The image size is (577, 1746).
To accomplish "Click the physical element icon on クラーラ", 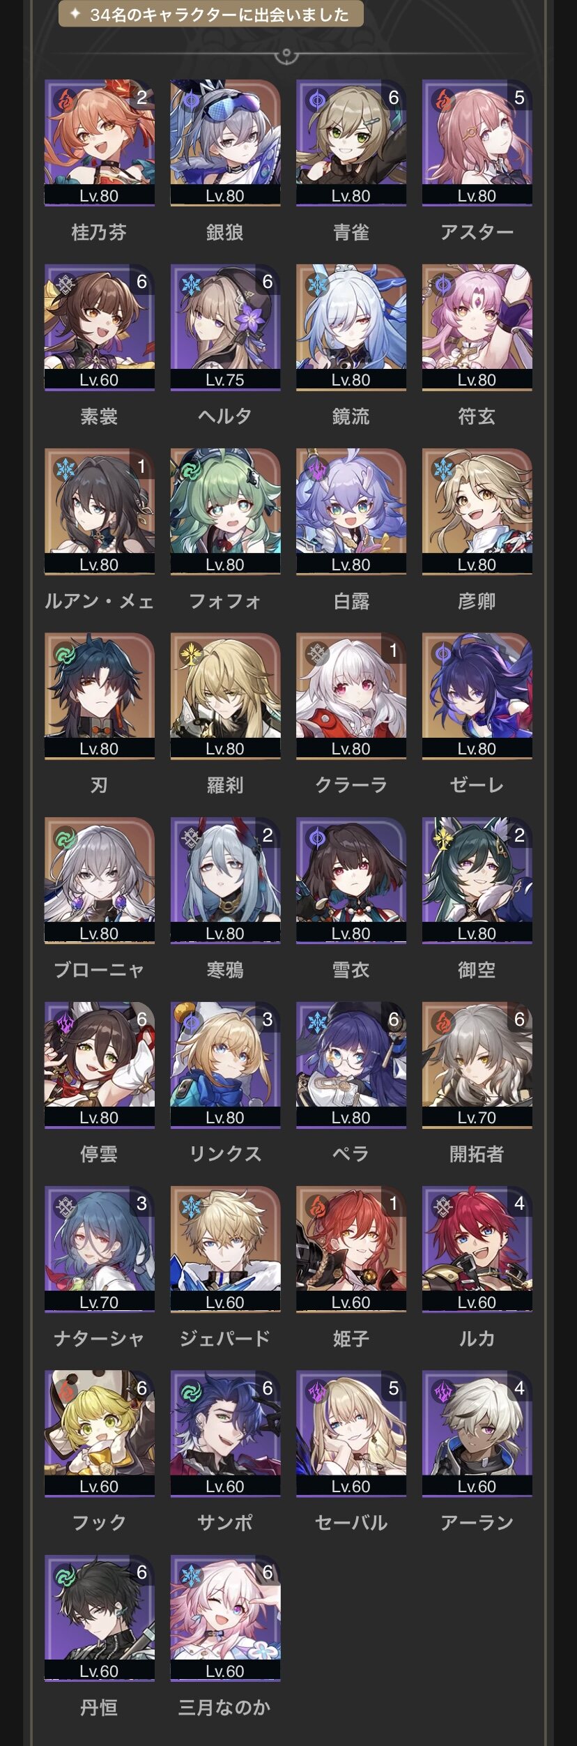I will (317, 653).
